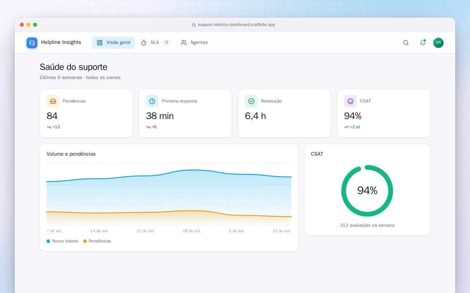Click the clock icon on Primeira resposta card

[152, 101]
